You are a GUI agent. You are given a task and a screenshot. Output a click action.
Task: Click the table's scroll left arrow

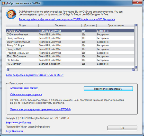(x=8, y=70)
